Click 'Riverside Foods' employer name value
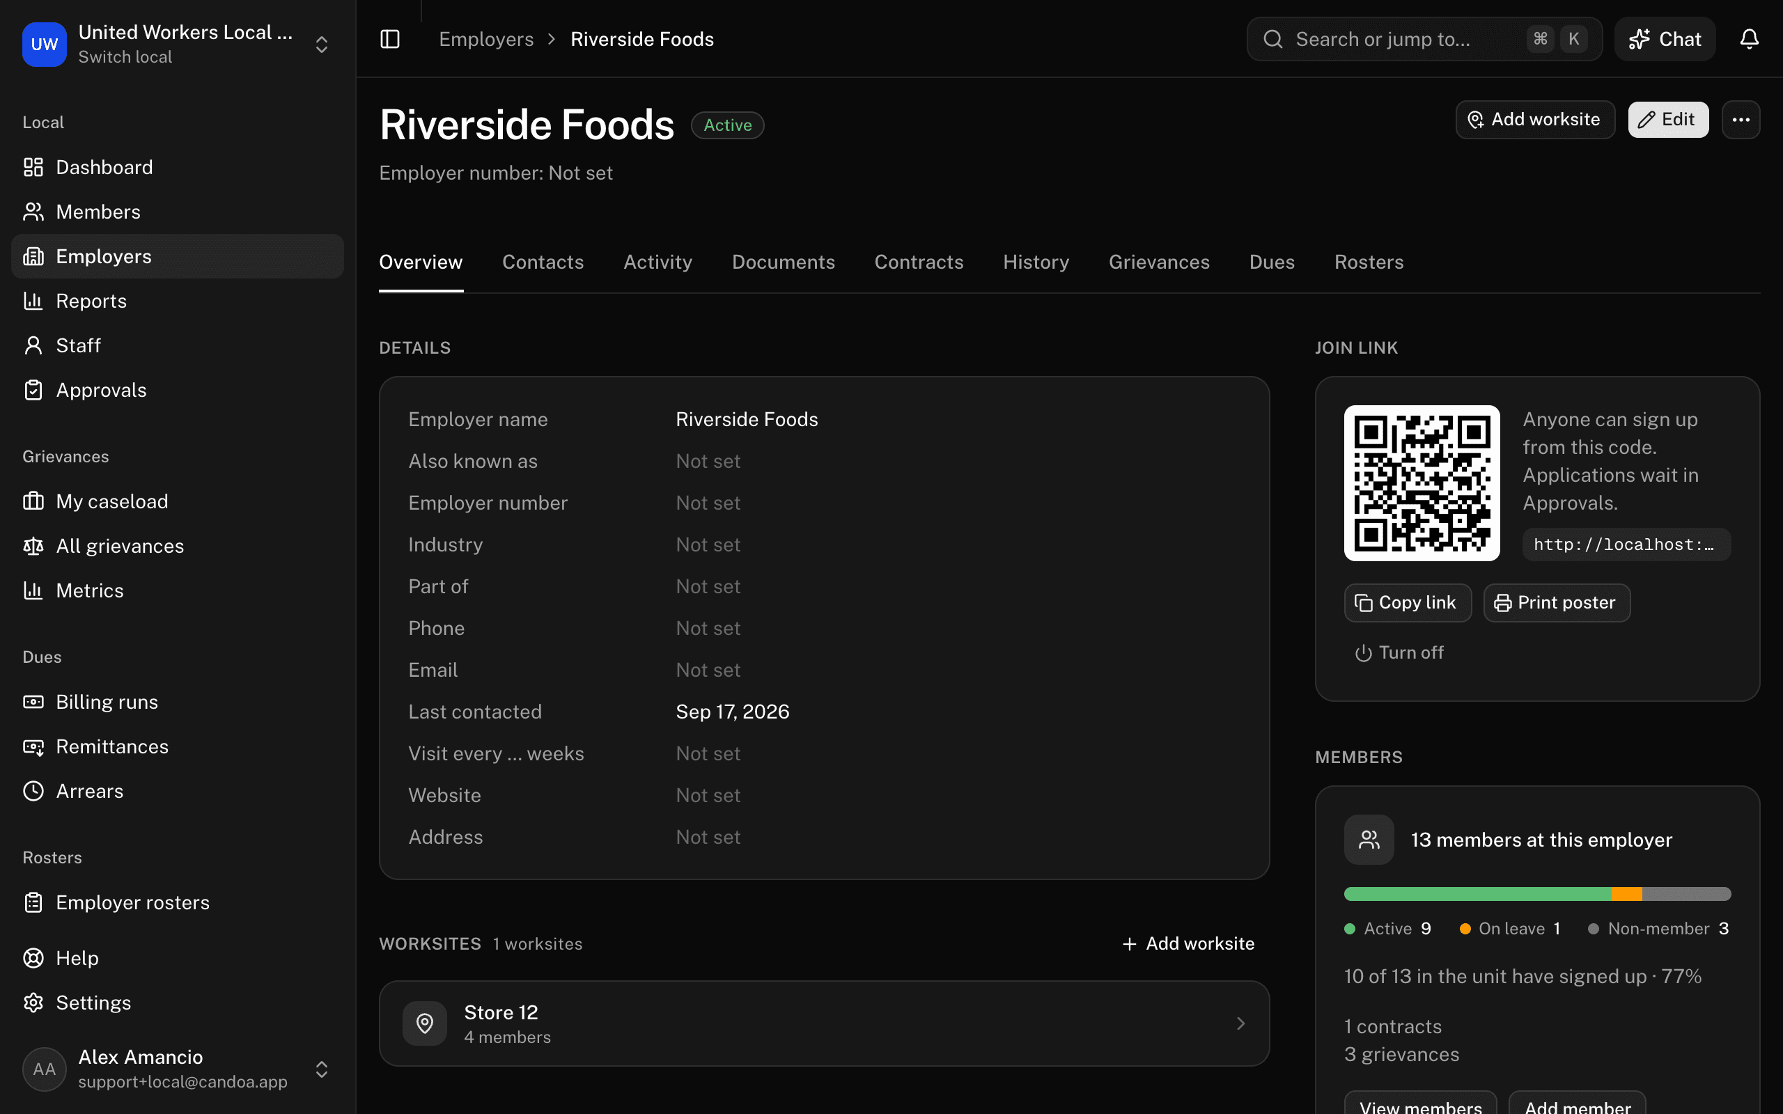 [747, 419]
